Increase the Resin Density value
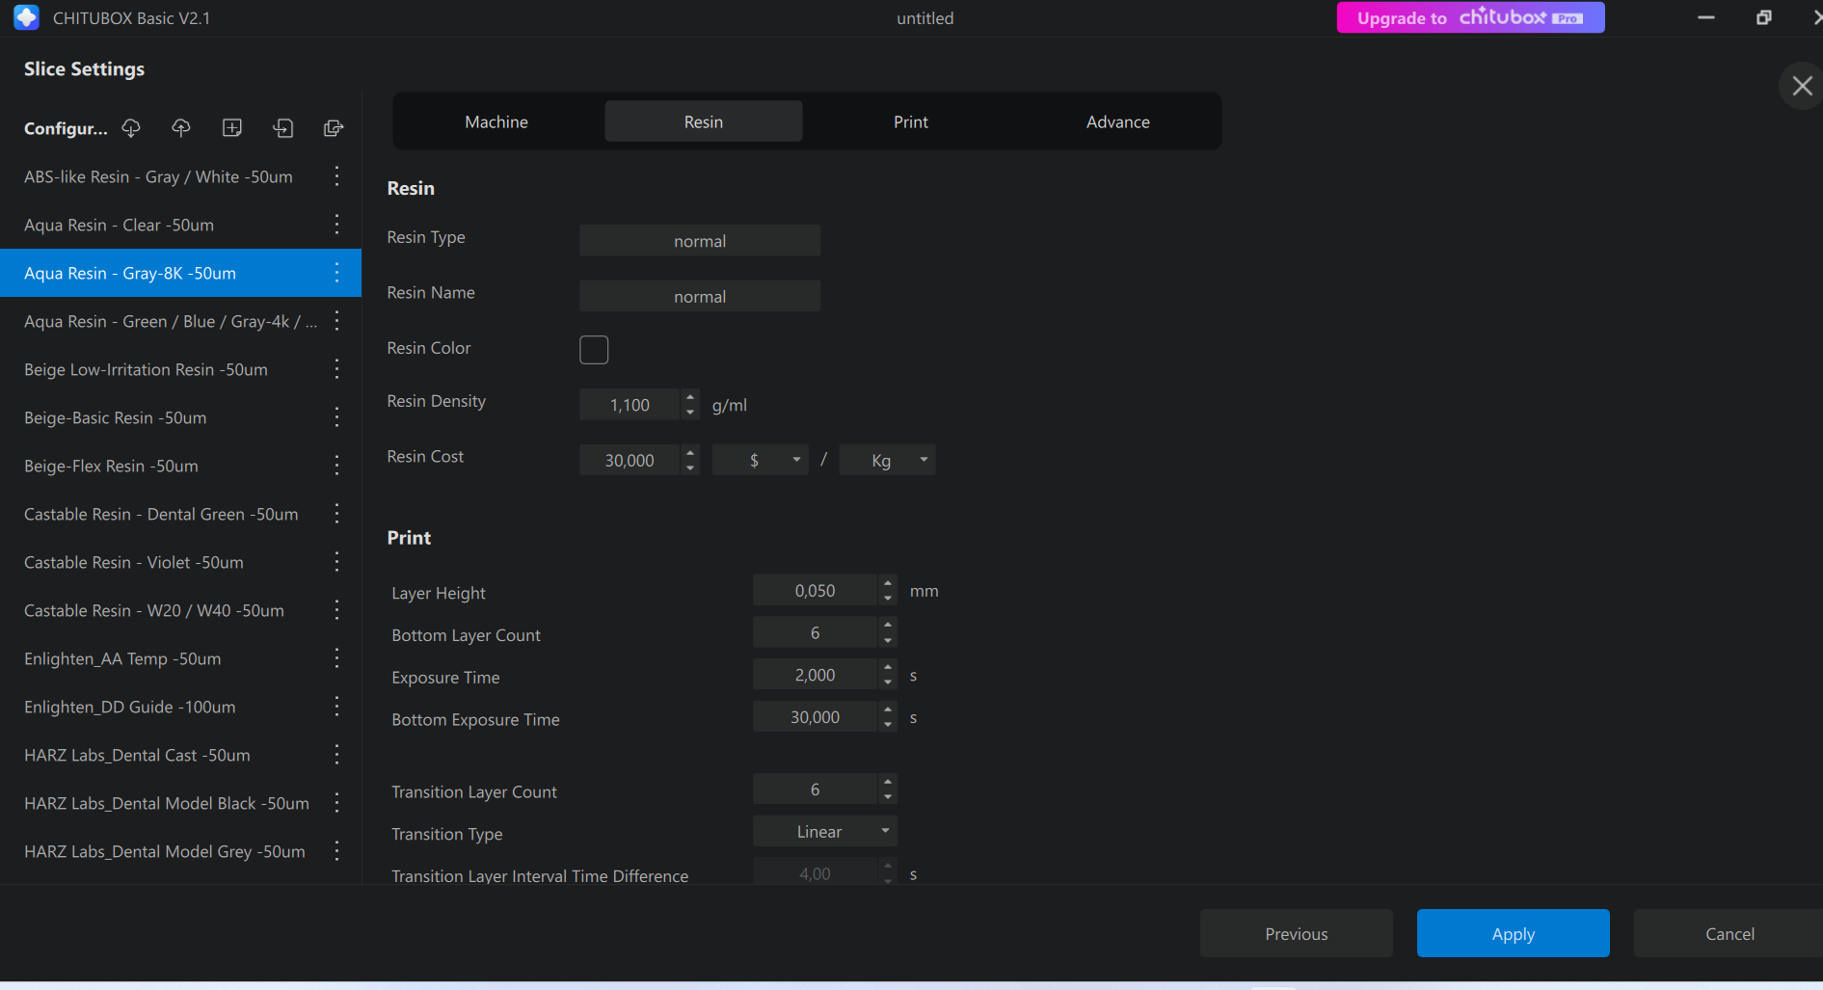This screenshot has width=1823, height=990. click(690, 397)
